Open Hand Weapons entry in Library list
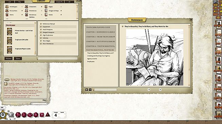Screen dimensions: 222x124 pyautogui.click(x=48, y=29)
